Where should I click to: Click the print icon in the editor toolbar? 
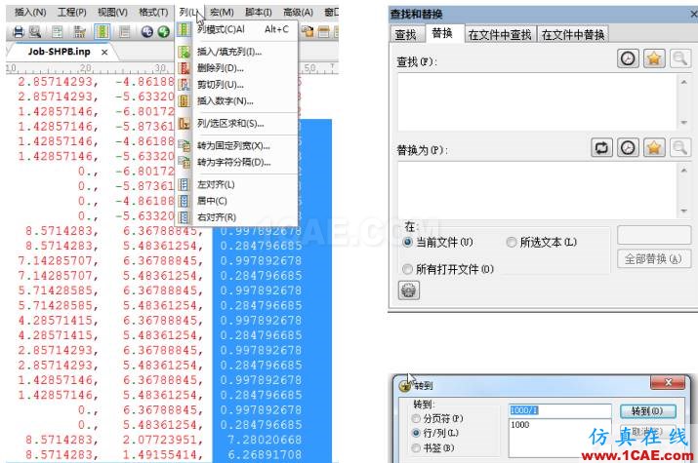click(19, 31)
